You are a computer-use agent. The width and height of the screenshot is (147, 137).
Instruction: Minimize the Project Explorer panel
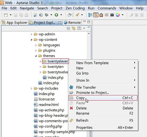[x=84, y=22]
